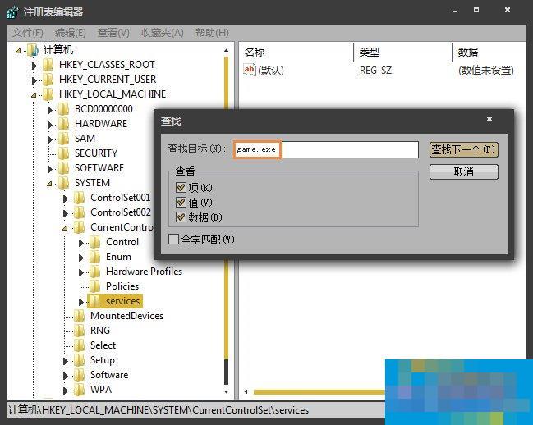The height and width of the screenshot is (425, 533).
Task: Click the SYSTEM folder icon
Action: [63, 183]
